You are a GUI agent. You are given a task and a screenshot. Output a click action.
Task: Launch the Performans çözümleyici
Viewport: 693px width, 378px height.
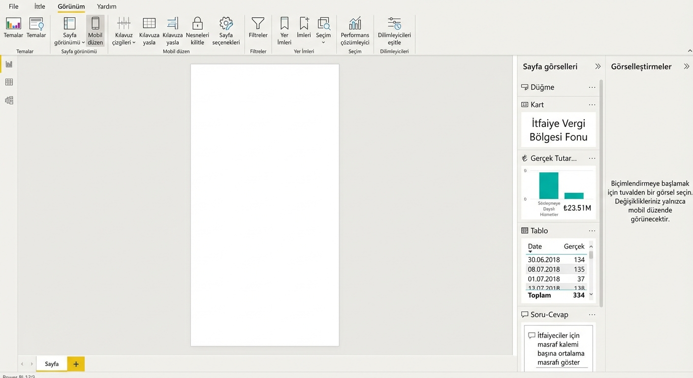pyautogui.click(x=354, y=30)
